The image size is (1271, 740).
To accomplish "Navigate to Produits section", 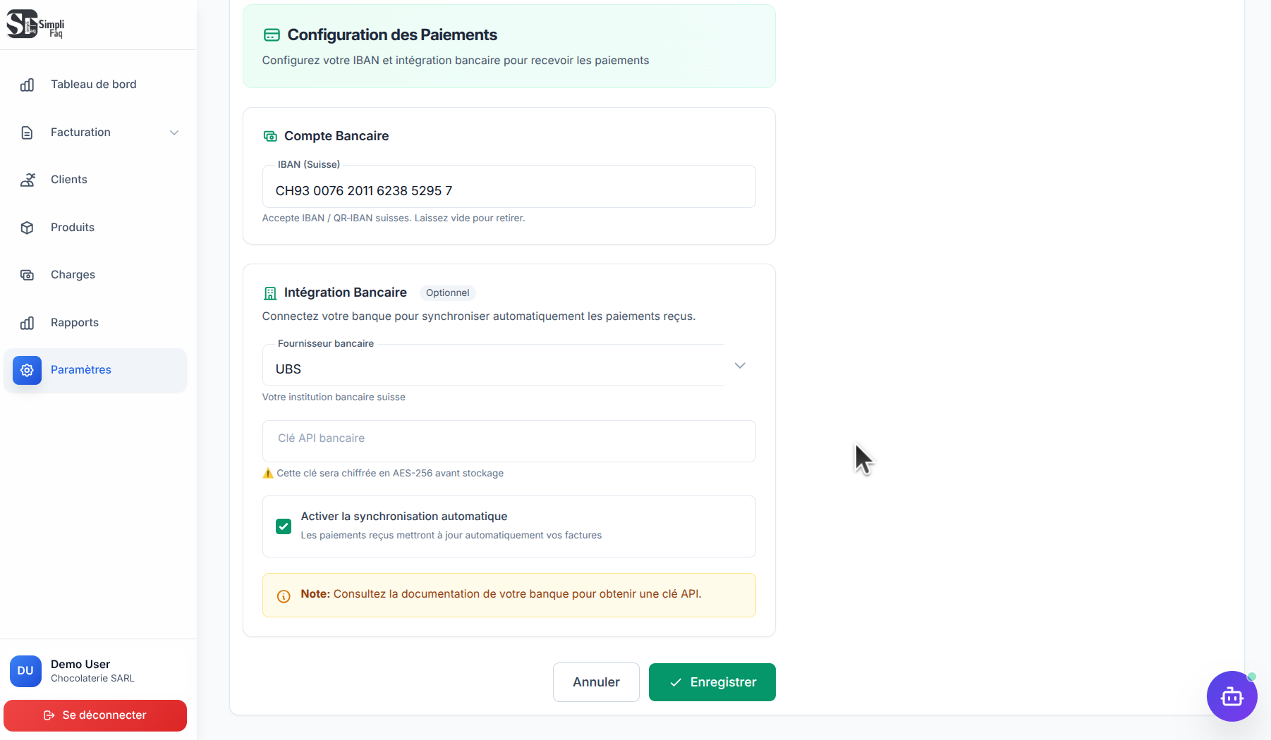I will click(73, 228).
